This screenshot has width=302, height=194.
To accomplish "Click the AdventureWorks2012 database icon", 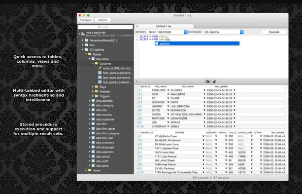I will (x=86, y=40).
